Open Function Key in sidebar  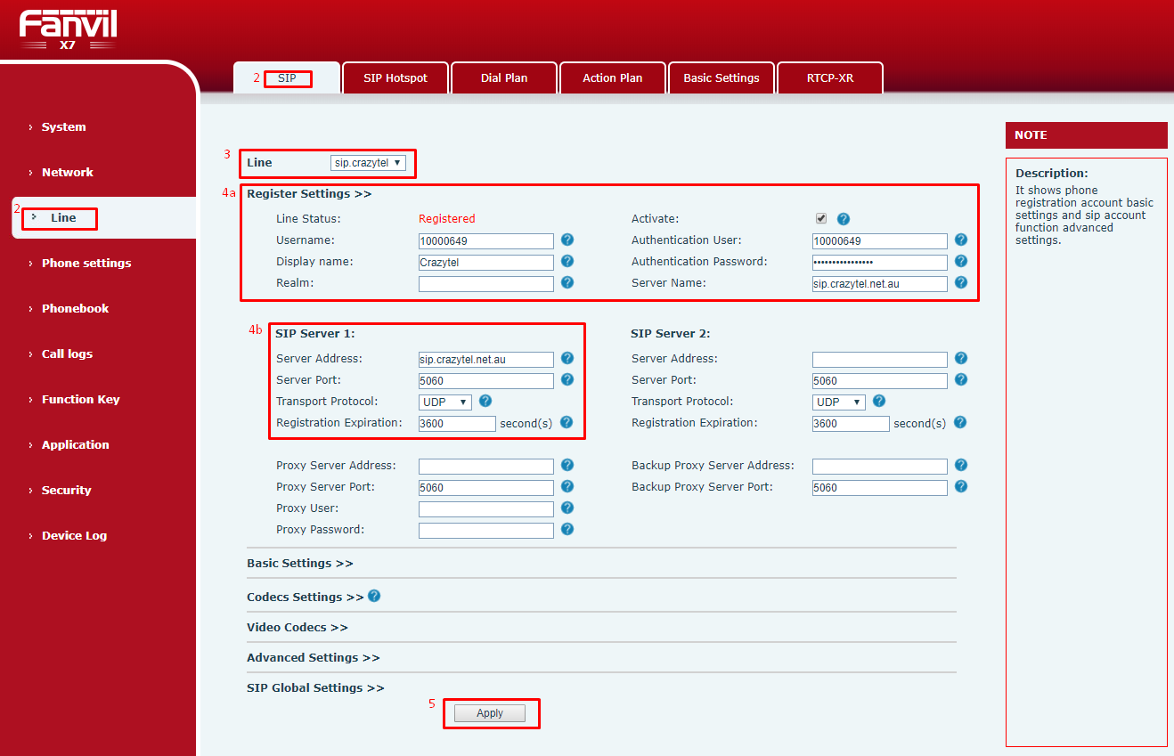click(x=80, y=400)
